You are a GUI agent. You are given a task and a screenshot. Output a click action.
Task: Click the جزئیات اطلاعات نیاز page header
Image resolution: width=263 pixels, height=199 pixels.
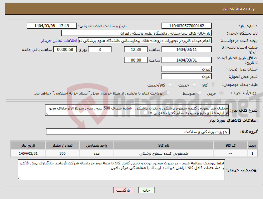pos(238,9)
